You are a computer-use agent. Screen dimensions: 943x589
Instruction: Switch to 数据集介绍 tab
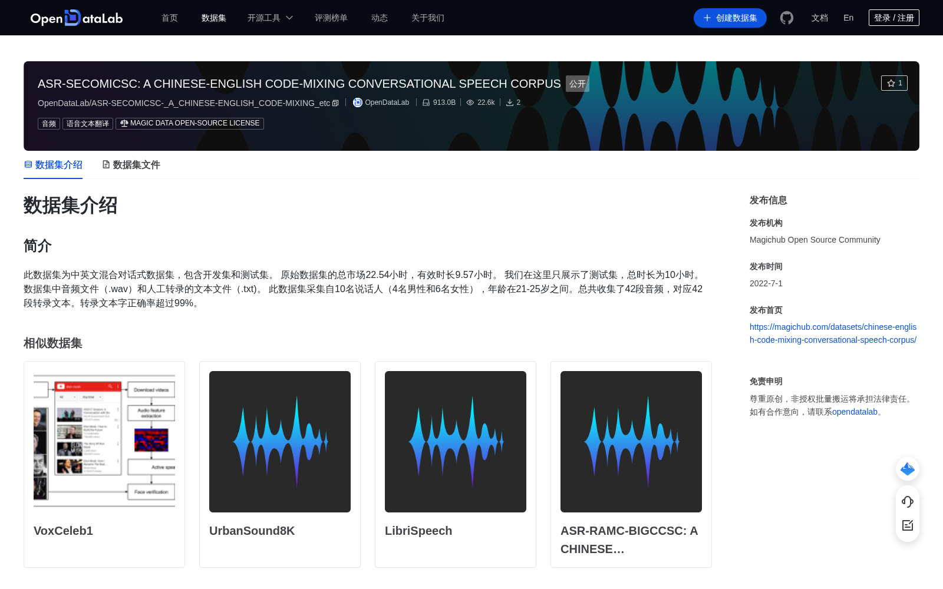53,165
